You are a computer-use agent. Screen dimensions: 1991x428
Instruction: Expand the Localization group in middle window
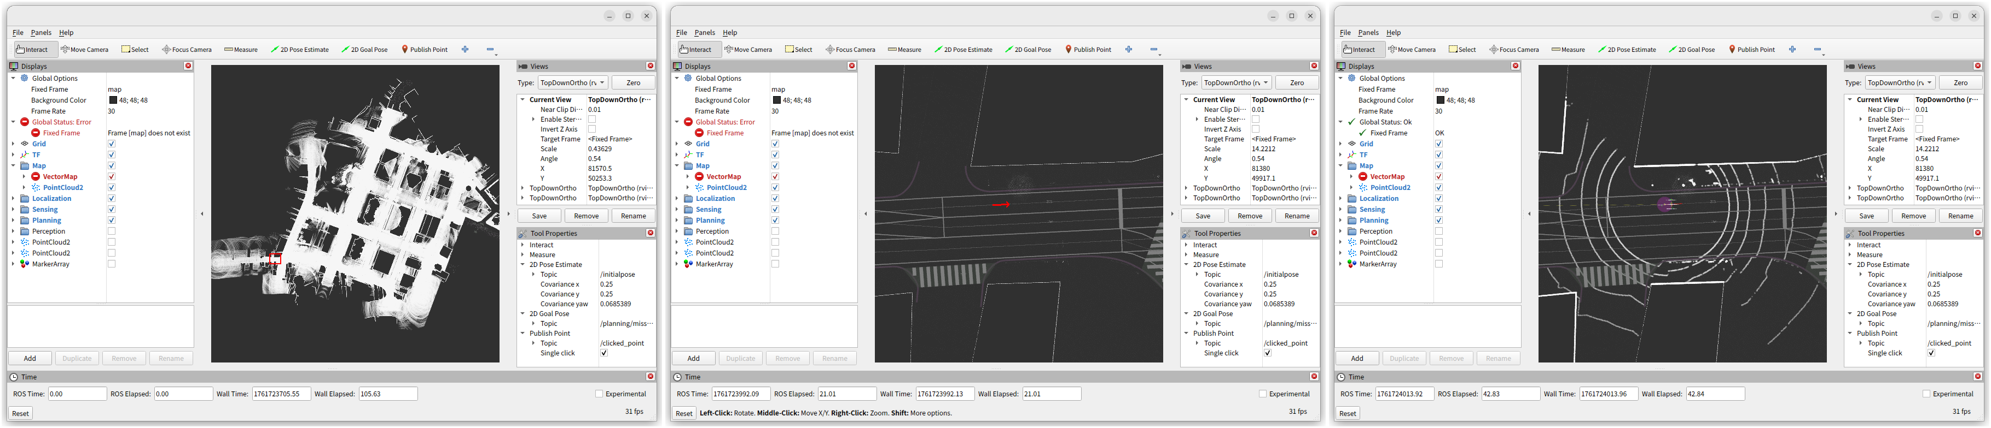coord(678,199)
